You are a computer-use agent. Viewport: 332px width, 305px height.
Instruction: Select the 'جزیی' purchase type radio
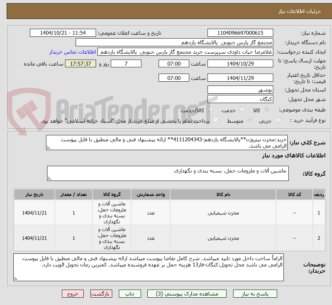pos(278,120)
